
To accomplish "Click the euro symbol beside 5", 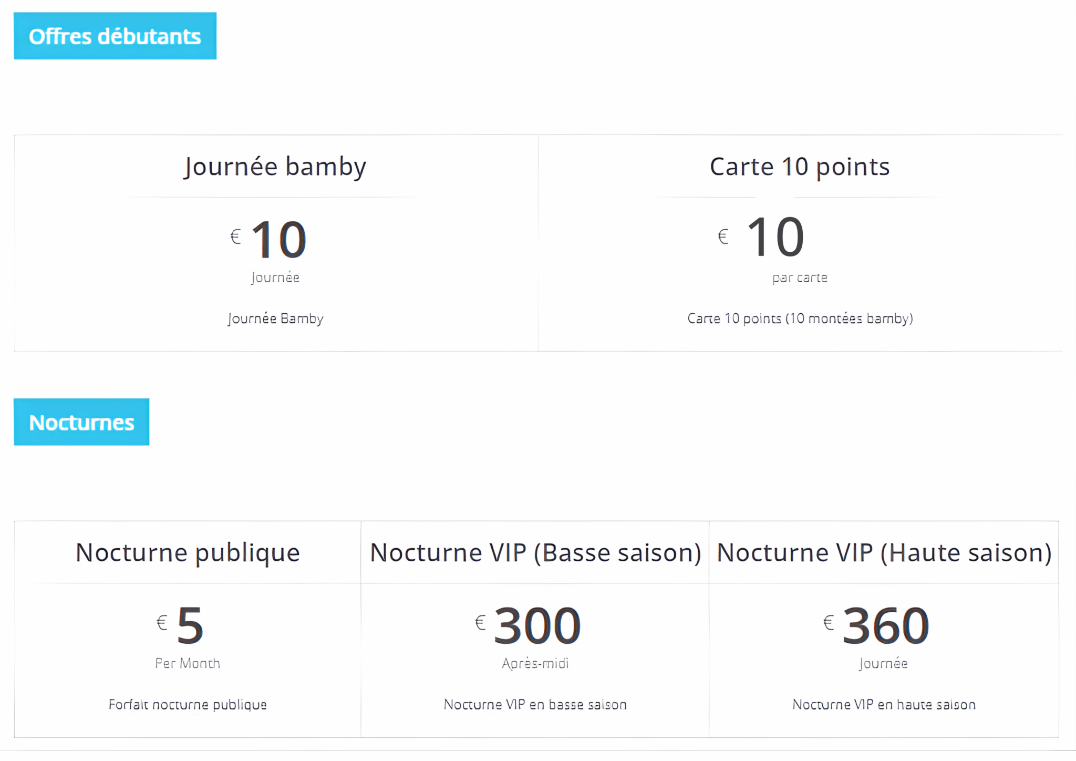I will 162,623.
